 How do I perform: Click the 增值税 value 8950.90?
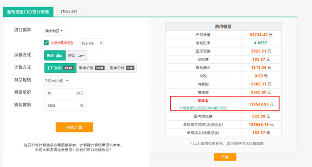tap(259, 93)
